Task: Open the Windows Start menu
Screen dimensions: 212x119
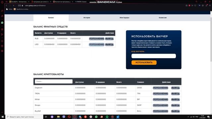Action: click(3, 117)
